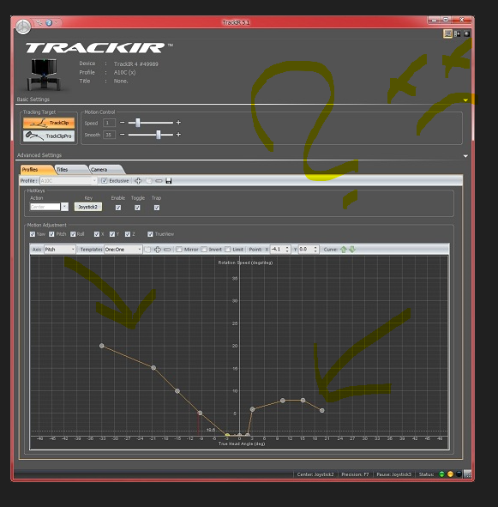This screenshot has width=498, height=507.
Task: Click the TrackIR device image
Action: coord(43,75)
